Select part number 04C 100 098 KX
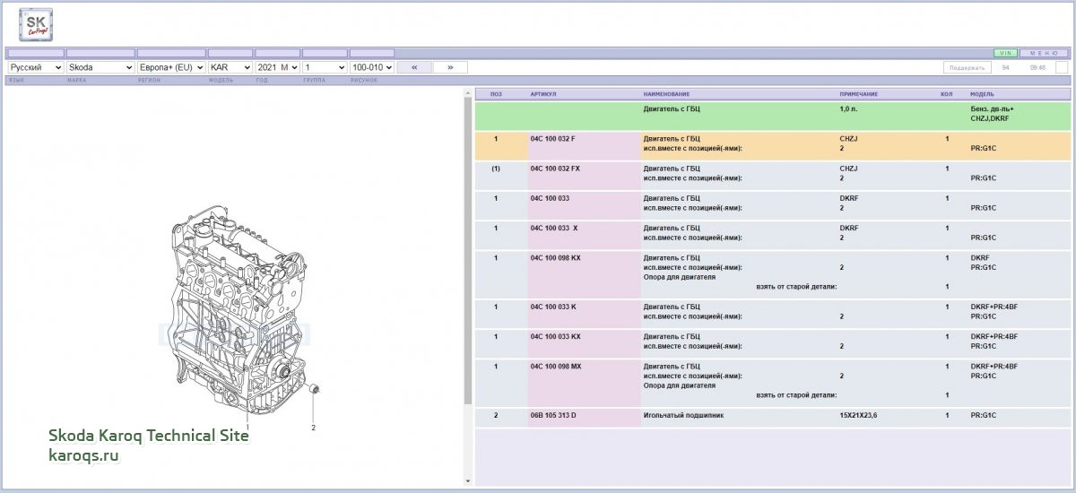Viewport: 1076px width, 493px height. [555, 258]
